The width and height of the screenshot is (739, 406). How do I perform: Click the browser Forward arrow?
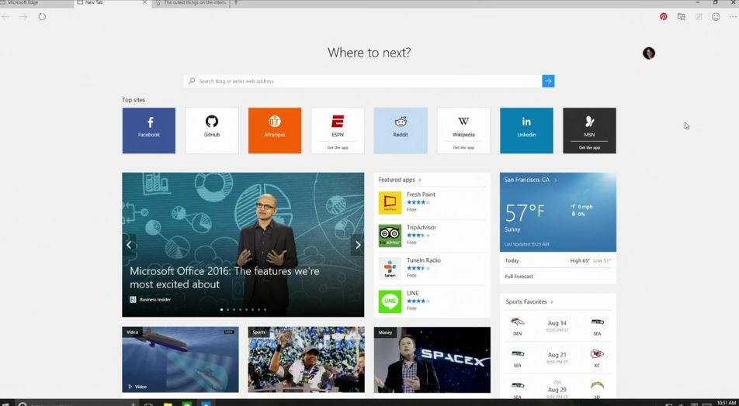23,17
